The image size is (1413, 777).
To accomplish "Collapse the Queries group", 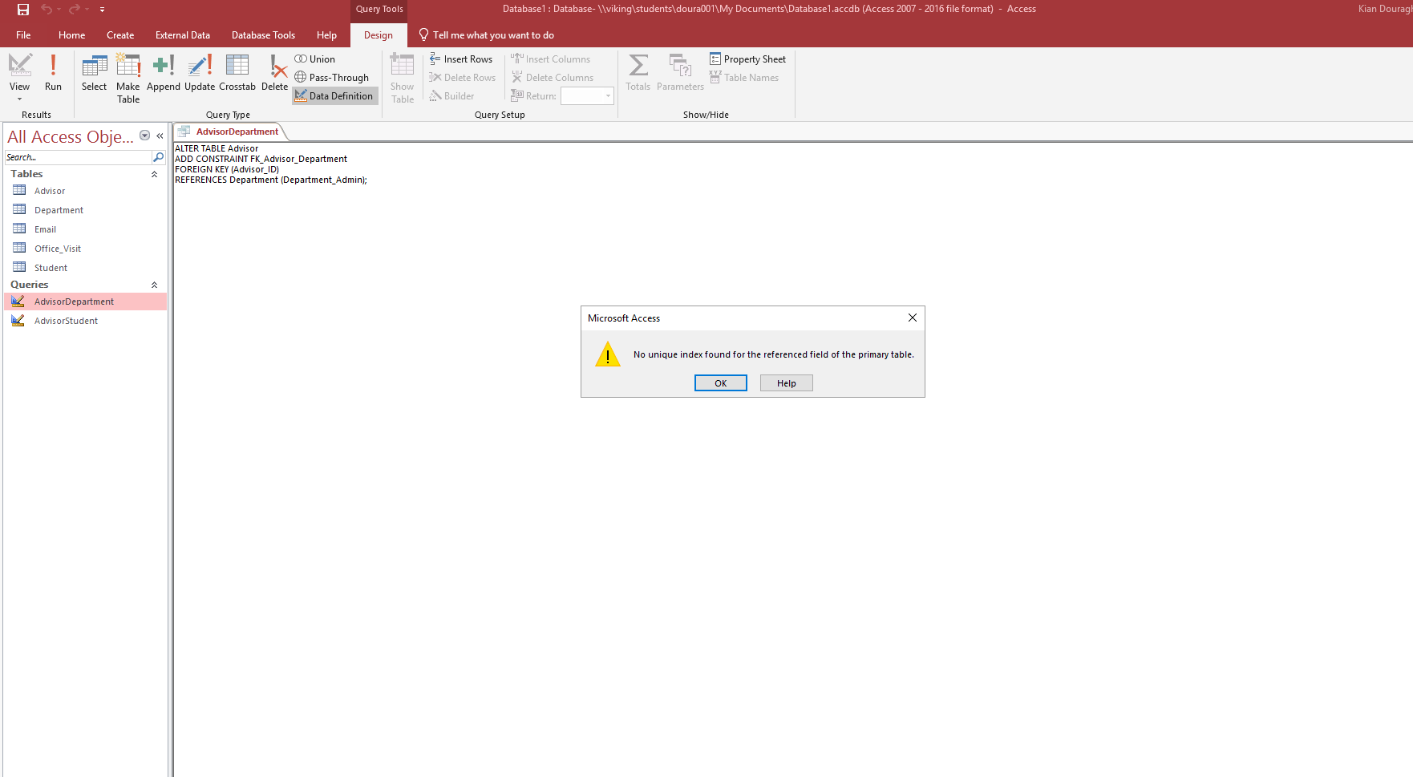I will [154, 285].
